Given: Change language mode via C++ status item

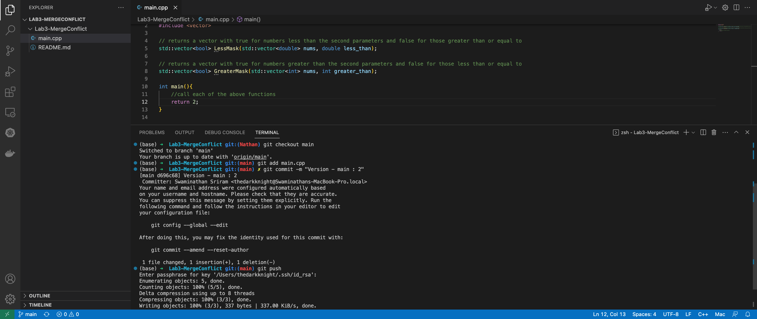Looking at the screenshot, I should [x=703, y=314].
